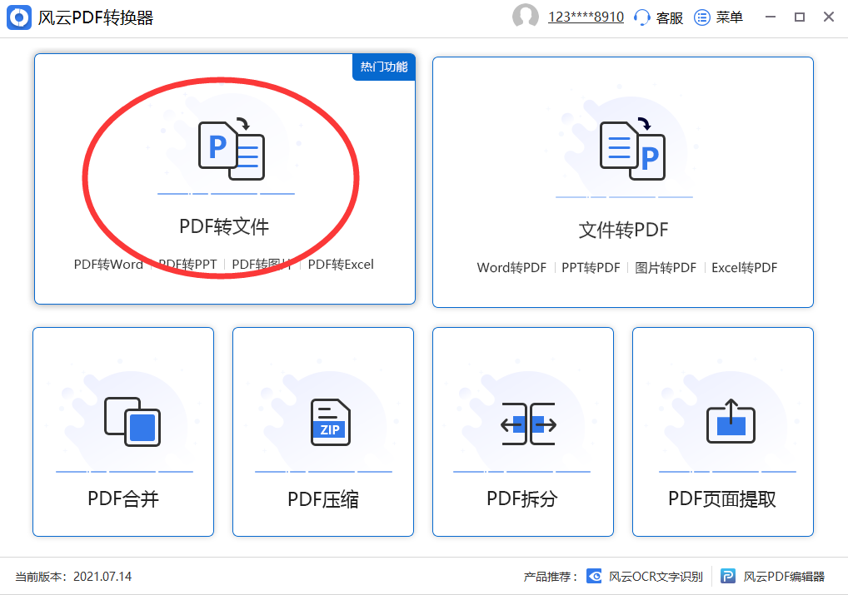Click the PDF拆分 split icon
Viewport: 848px width, 595px height.
pos(528,424)
